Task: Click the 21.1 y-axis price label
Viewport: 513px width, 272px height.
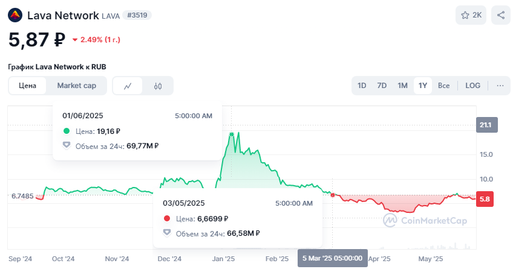Action: pos(487,125)
